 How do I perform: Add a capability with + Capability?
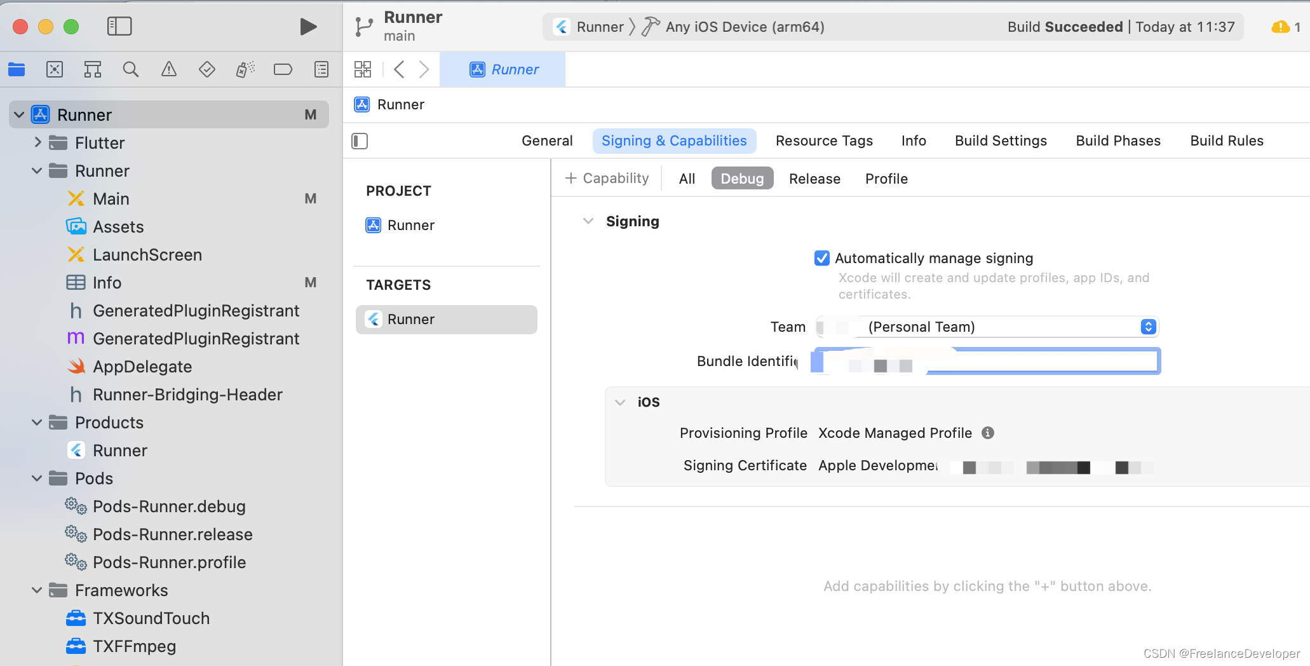[x=607, y=179]
